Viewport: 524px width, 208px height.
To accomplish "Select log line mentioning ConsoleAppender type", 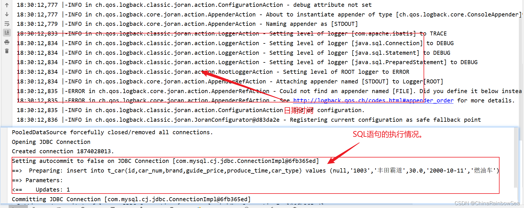I will coord(269,14).
